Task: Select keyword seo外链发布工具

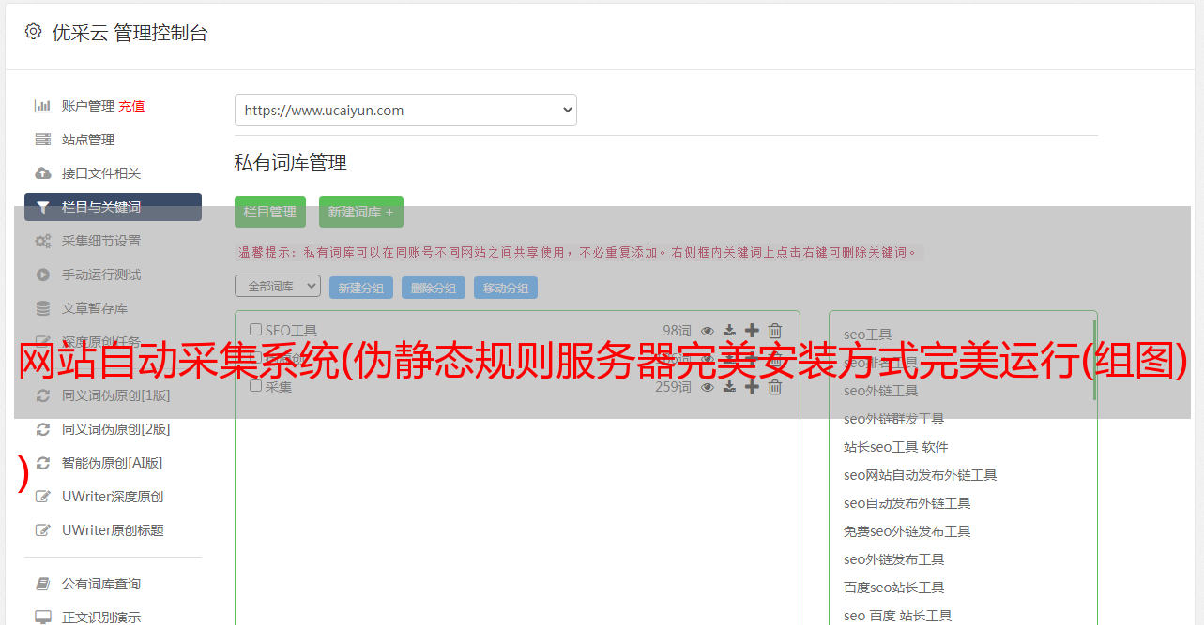Action: pyautogui.click(x=893, y=559)
